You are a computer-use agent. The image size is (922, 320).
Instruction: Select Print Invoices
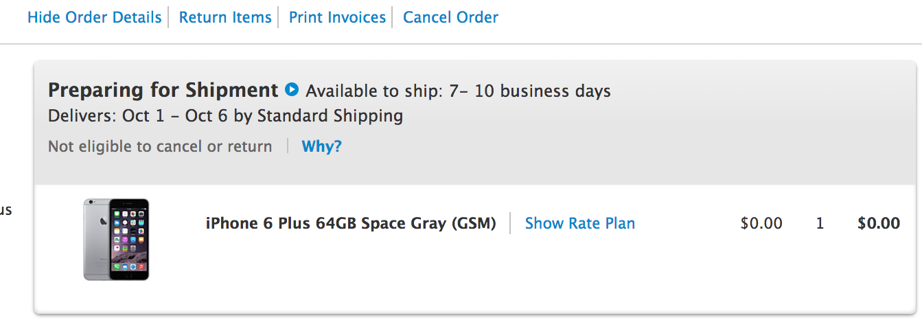[x=337, y=17]
